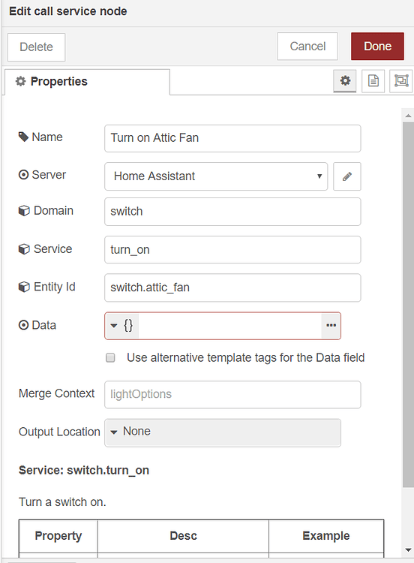Click the Domain label cube icon
Image resolution: width=414 pixels, height=563 pixels.
click(x=24, y=211)
